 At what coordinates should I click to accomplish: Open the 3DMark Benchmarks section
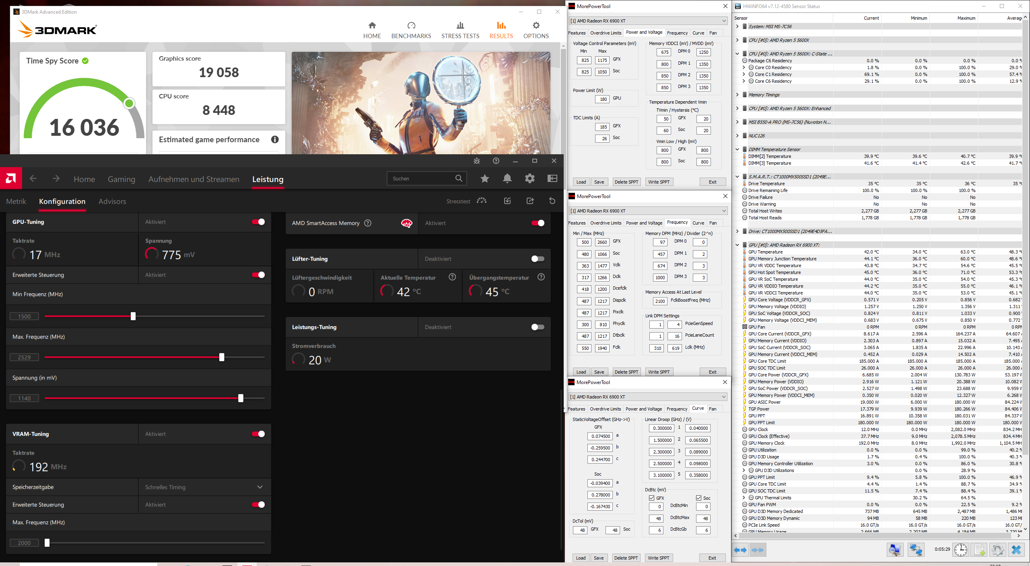tap(411, 30)
